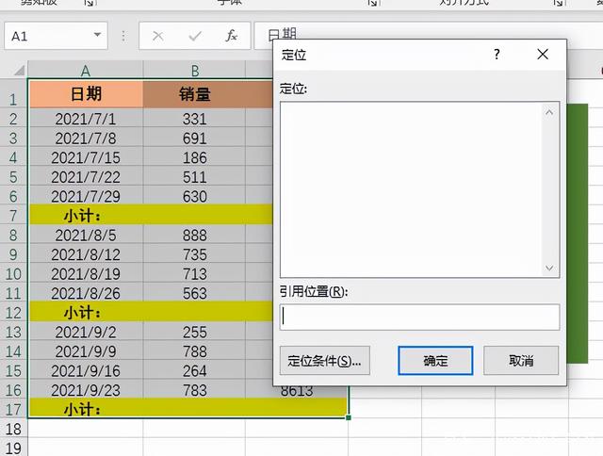Click the 定位条件(S)... button
603x456 pixels.
324,360
